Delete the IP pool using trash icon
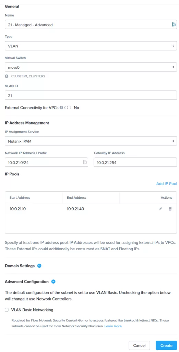Screen dimensions: 179x352 click(x=170, y=209)
